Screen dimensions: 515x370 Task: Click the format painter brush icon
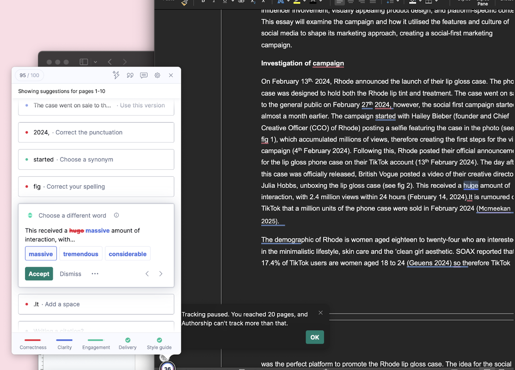coord(184,2)
